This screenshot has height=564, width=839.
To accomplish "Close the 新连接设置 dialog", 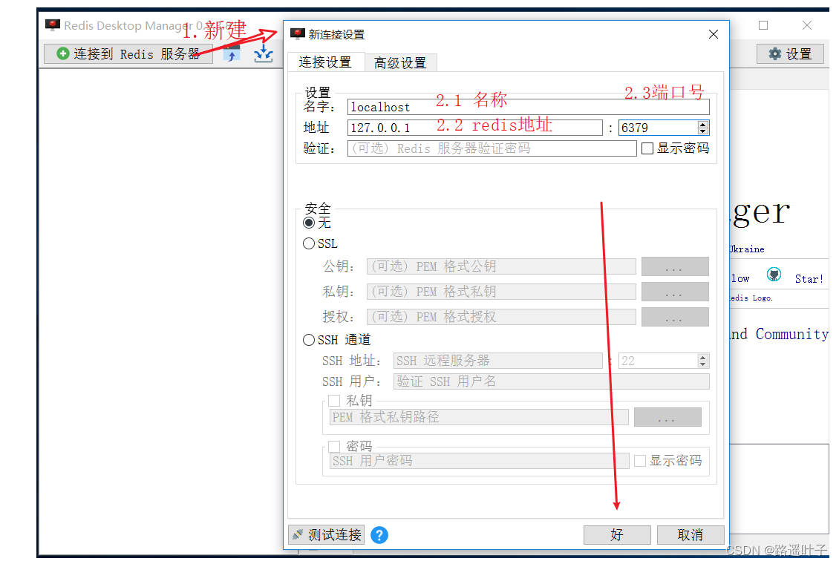I will [714, 34].
